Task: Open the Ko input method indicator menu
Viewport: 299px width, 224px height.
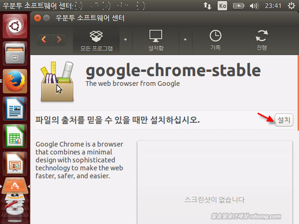Action: click(223, 6)
